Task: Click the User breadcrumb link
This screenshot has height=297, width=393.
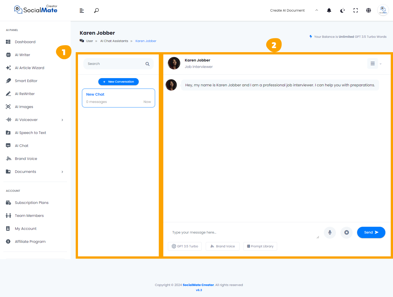Action: coord(90,41)
